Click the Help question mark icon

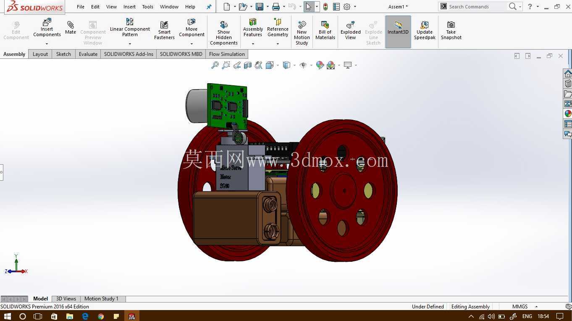530,7
